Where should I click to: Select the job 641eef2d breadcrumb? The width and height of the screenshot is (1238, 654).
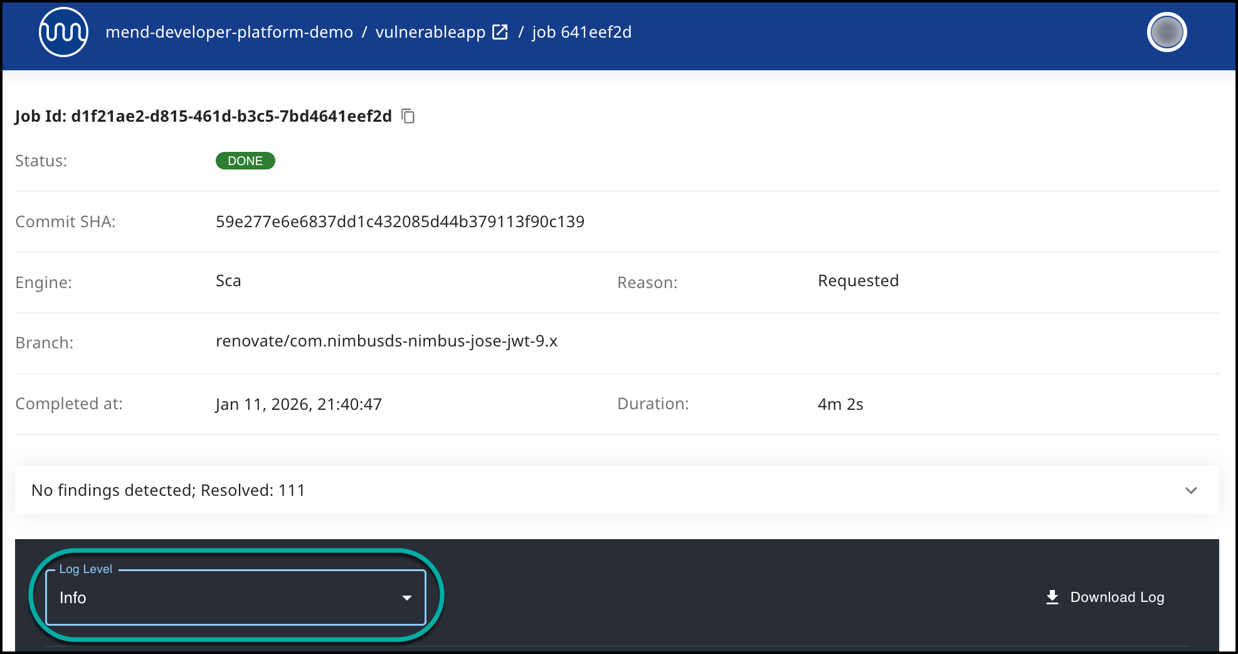click(x=581, y=32)
